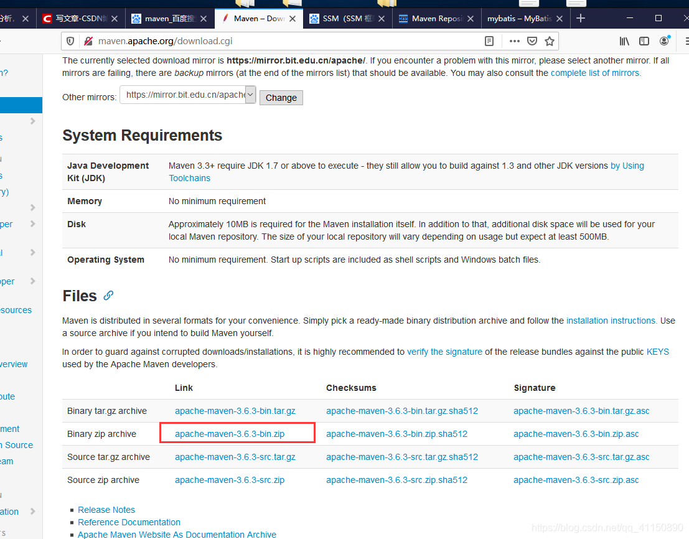689x539 pixels.
Task: Open apache-maven-3.6.3-src.zip.asc signature
Action: pyautogui.click(x=576, y=480)
